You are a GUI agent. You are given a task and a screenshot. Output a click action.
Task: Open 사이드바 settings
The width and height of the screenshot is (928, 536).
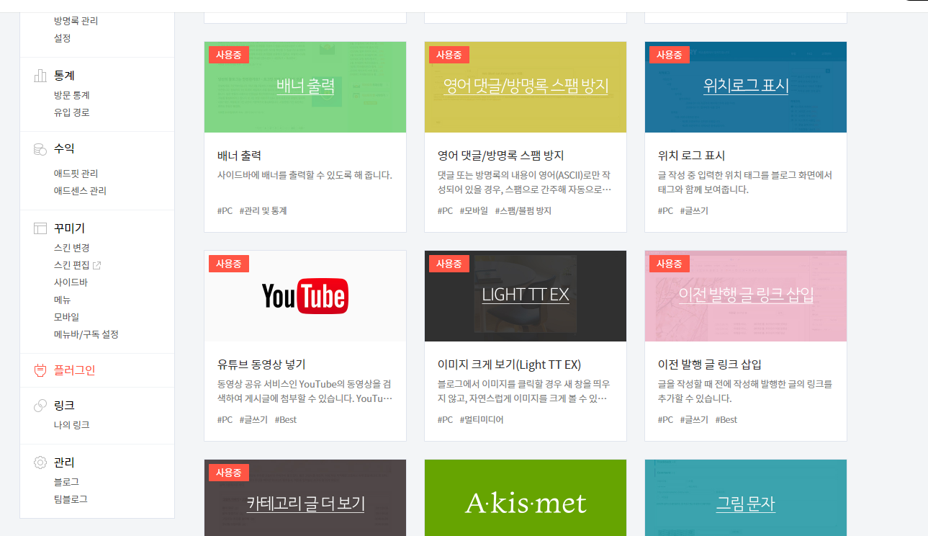pyautogui.click(x=71, y=282)
